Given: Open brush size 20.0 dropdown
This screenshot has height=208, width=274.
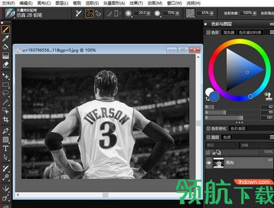Looking at the screenshot, I should pyautogui.click(x=149, y=13).
